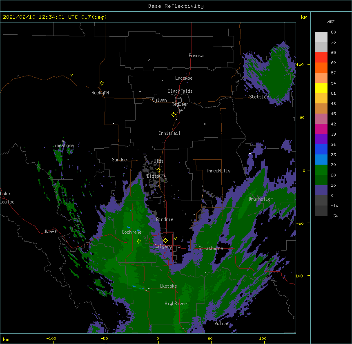The height and width of the screenshot is (344, 352).
Task: Select the Lacombe city label
Action: tap(184, 78)
